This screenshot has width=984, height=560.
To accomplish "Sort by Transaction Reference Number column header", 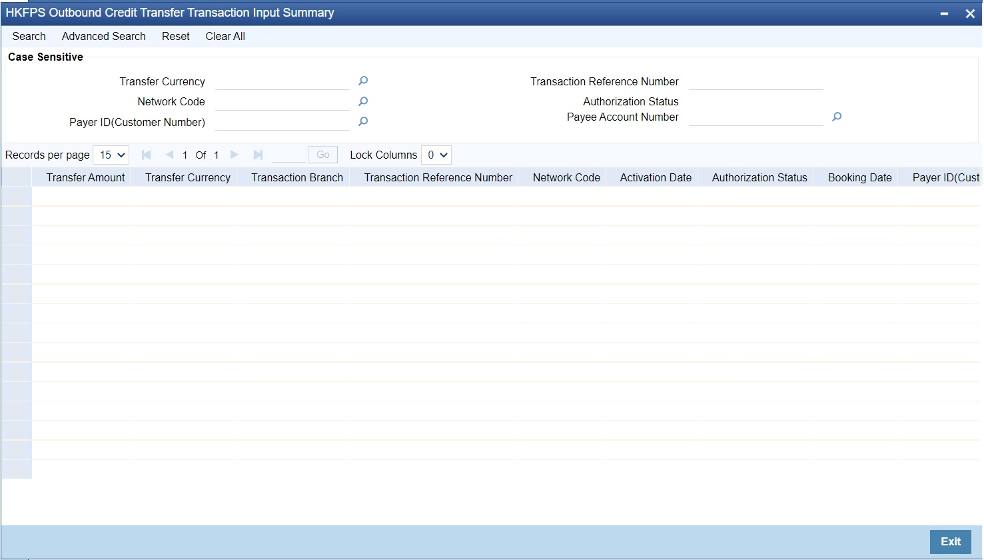I will tap(438, 178).
